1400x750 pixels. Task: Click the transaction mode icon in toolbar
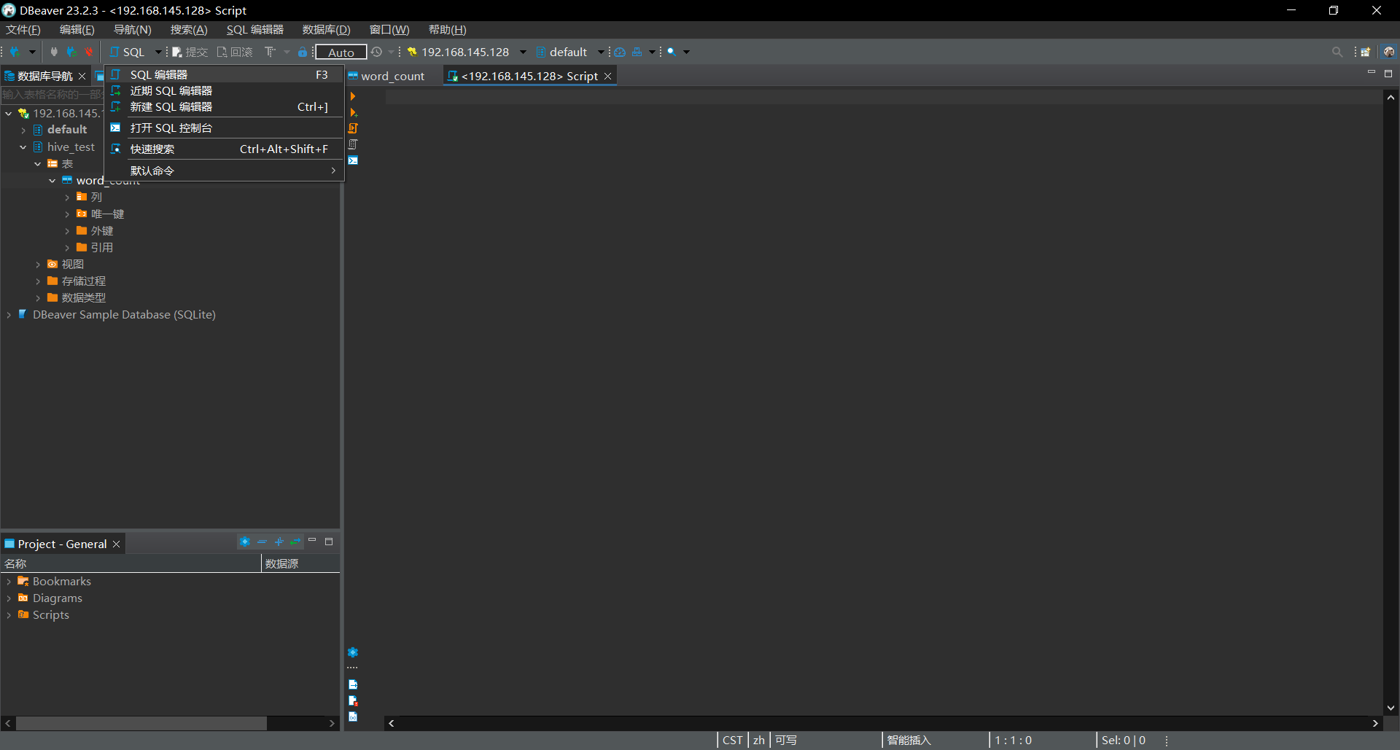coord(271,52)
